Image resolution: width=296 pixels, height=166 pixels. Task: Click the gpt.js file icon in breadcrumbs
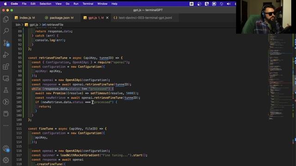[26, 24]
